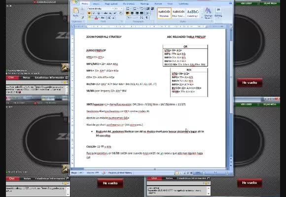
Task: Click the Change Styles icon
Action: pyautogui.click(x=208, y=13)
